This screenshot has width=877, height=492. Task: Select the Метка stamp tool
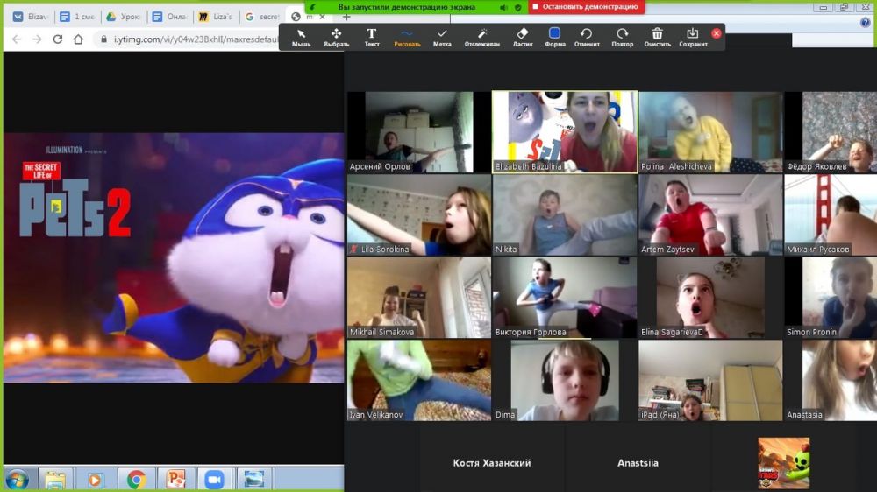[442, 38]
